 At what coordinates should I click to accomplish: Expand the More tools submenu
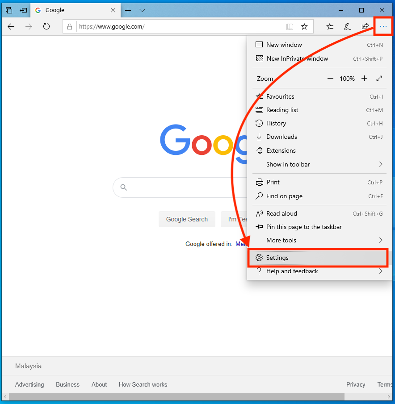381,240
